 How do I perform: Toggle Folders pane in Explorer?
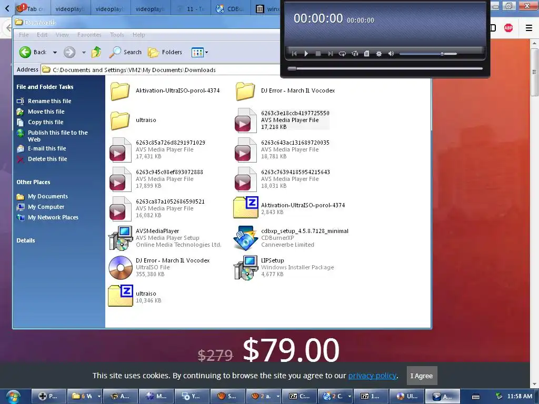tap(165, 52)
